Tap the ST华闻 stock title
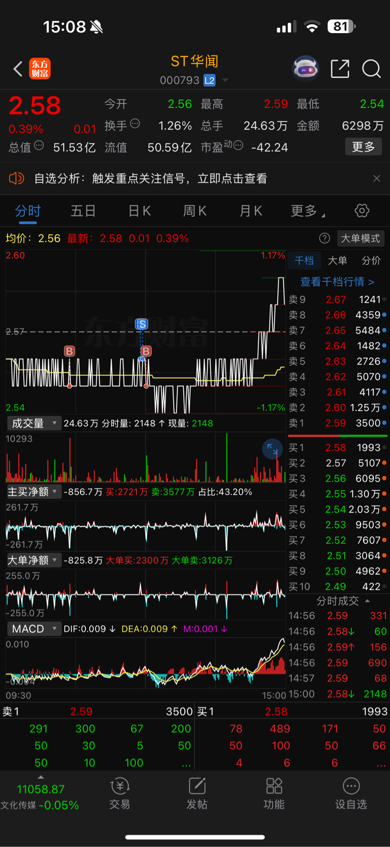 point(194,61)
